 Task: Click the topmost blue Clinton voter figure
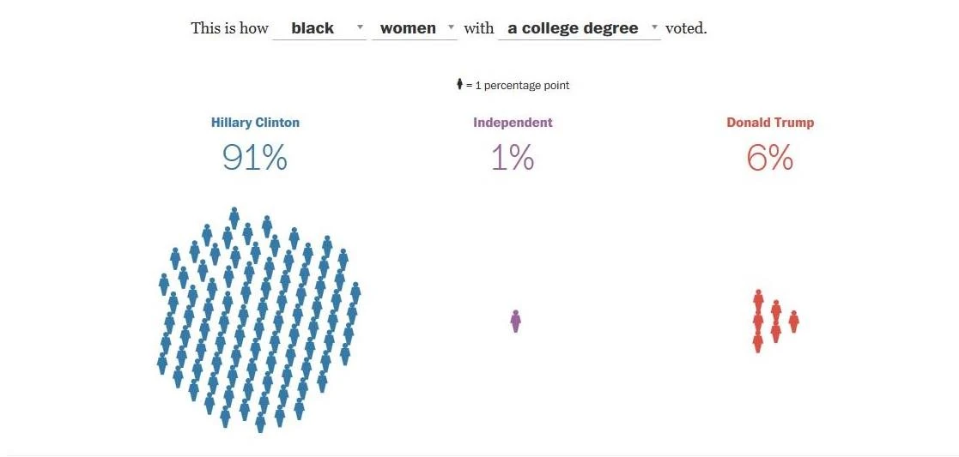[x=234, y=217]
